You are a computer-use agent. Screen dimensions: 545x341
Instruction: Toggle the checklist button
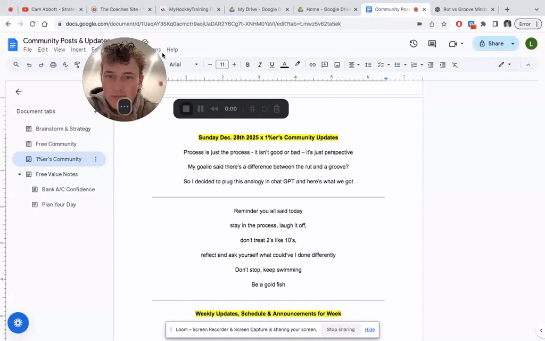[x=381, y=64]
